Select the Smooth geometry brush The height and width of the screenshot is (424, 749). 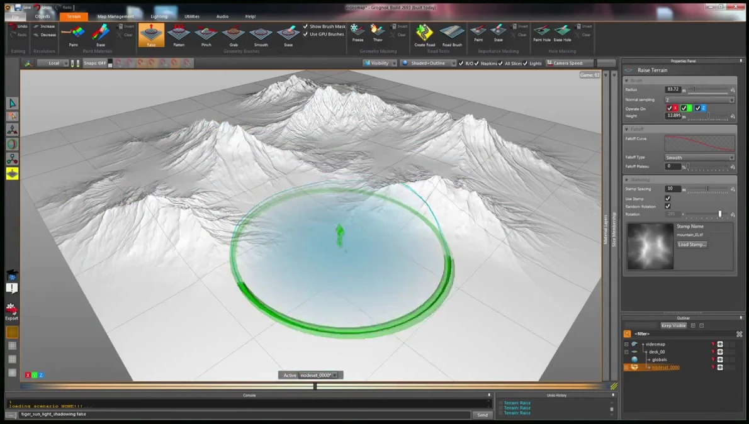[x=261, y=35]
